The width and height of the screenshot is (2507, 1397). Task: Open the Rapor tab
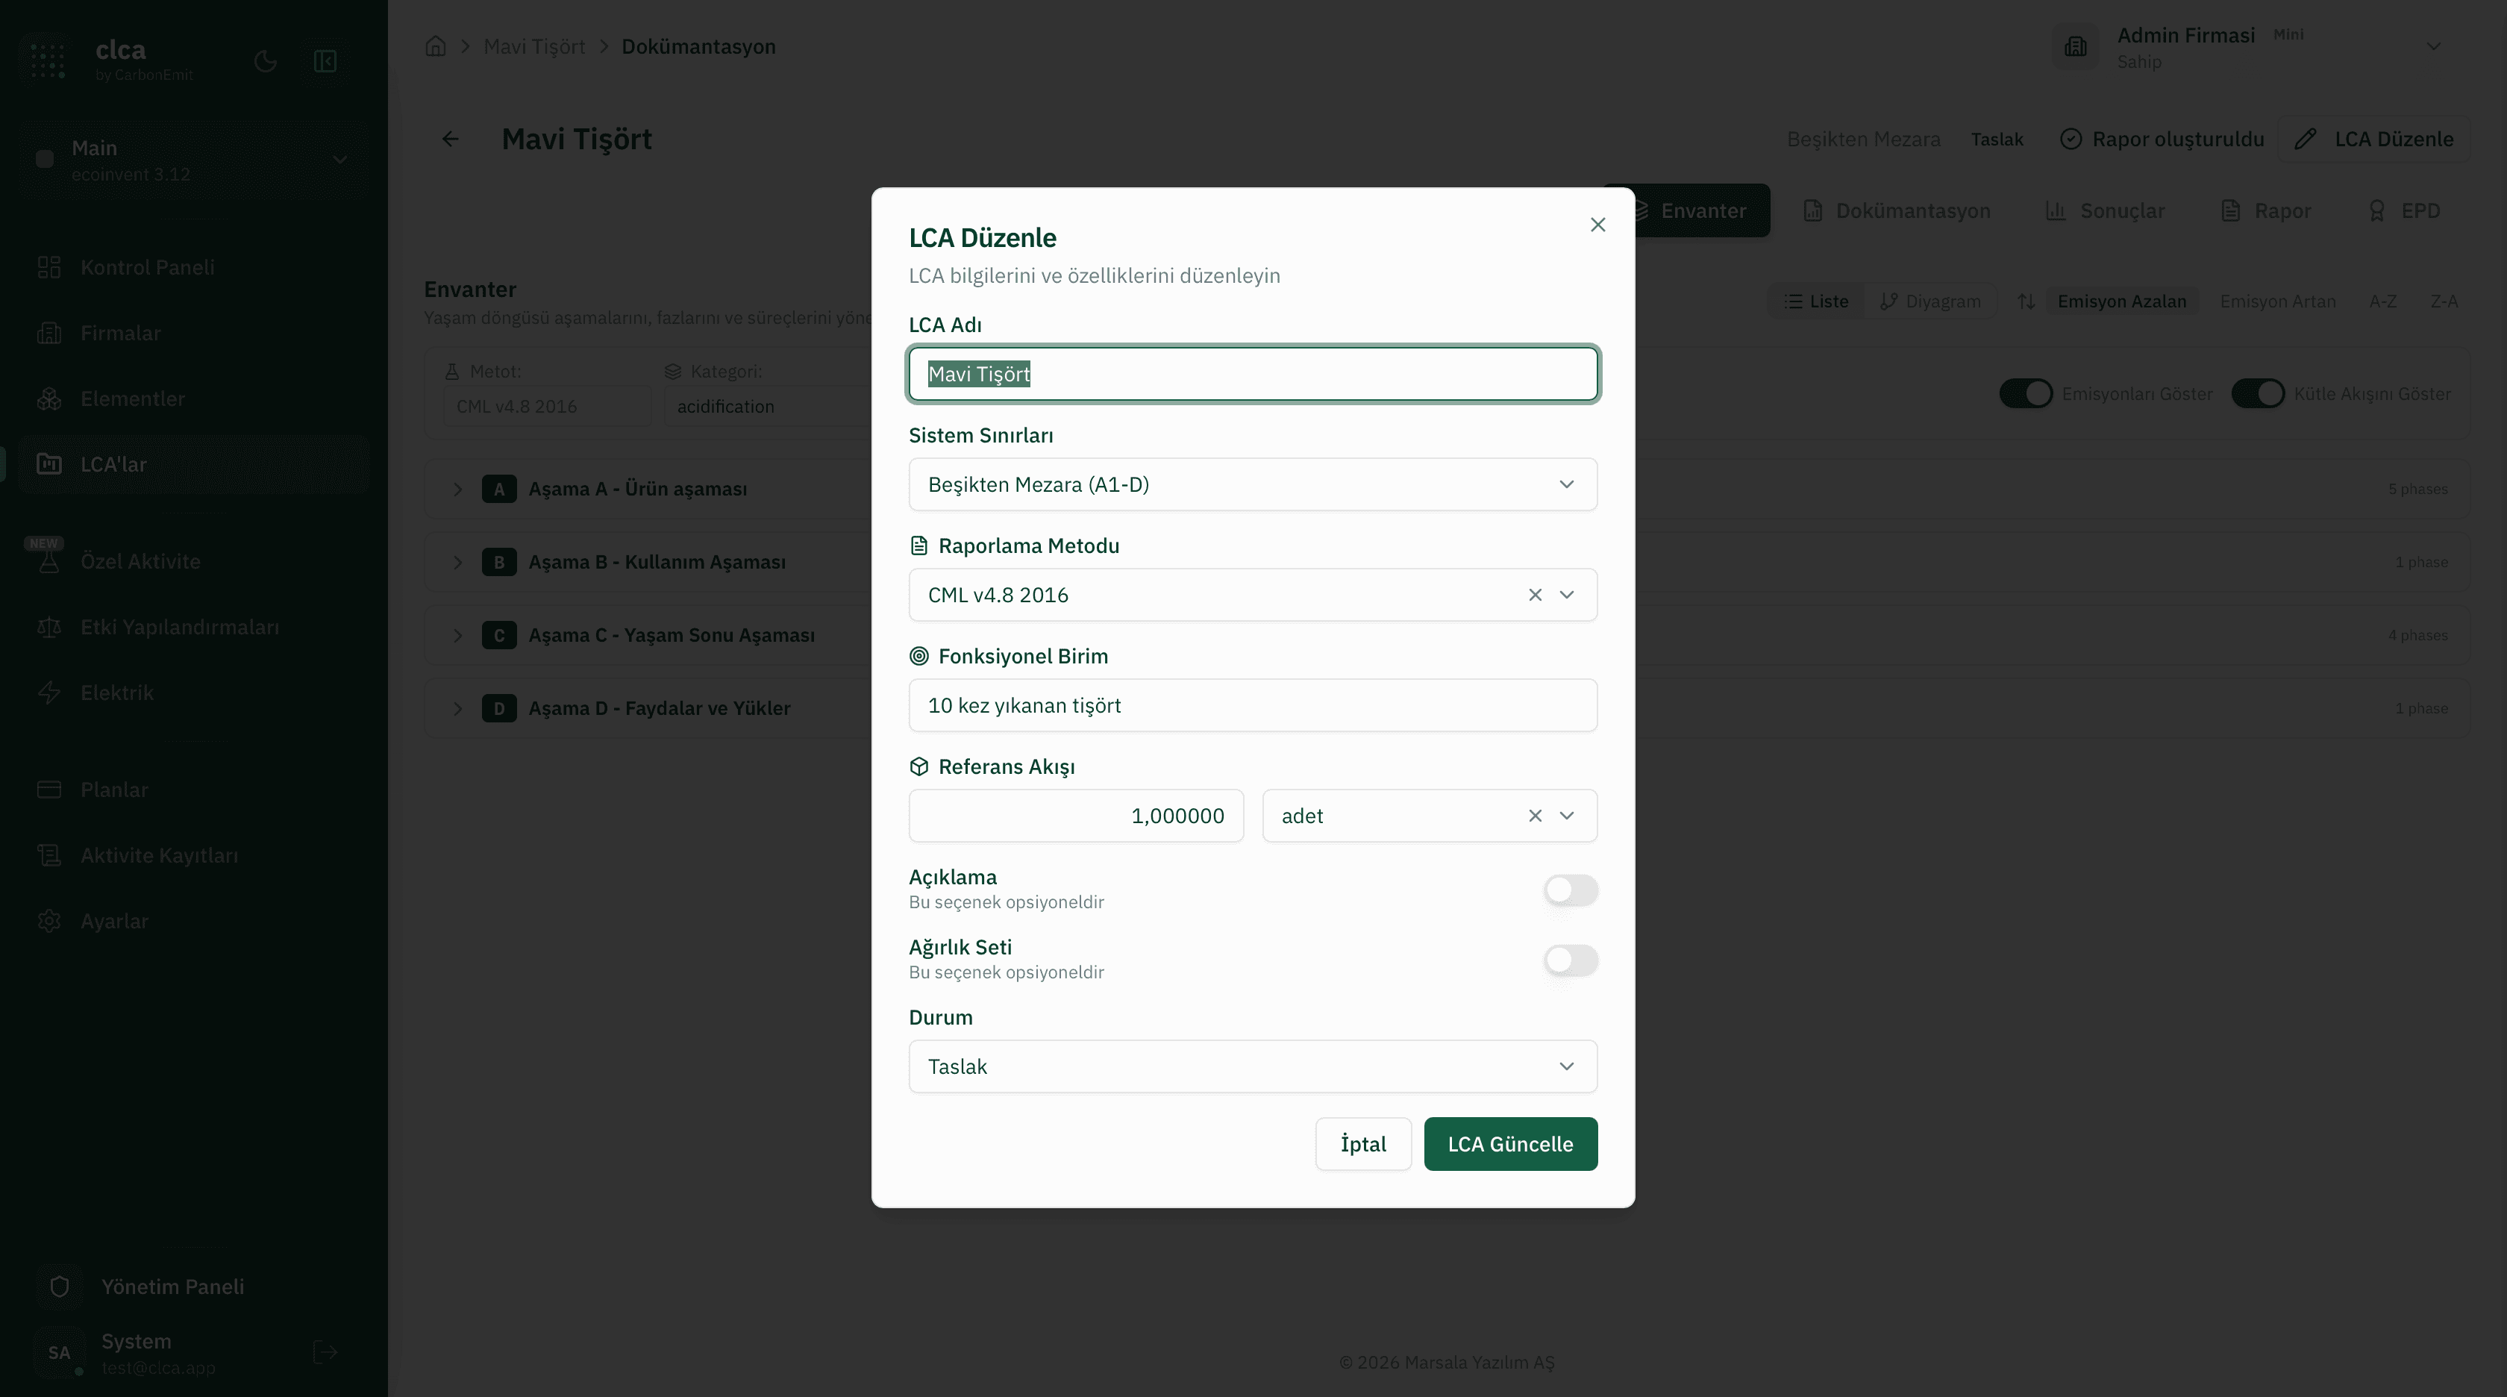coord(2266,211)
